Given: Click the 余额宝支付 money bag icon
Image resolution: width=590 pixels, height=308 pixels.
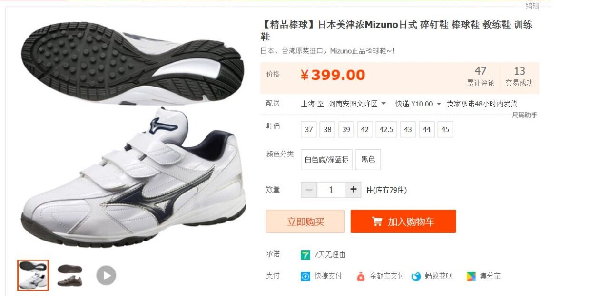Looking at the screenshot, I should click(x=361, y=276).
